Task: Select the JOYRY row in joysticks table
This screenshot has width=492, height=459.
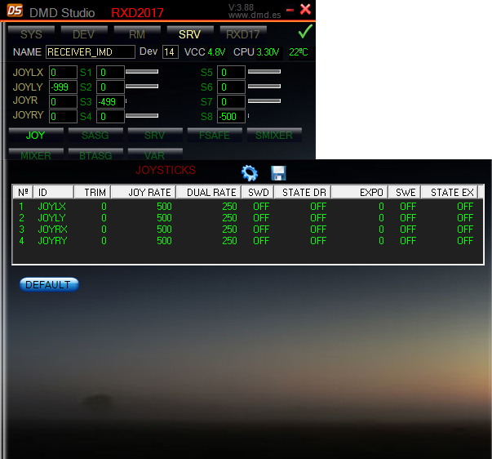Action: pyautogui.click(x=247, y=241)
